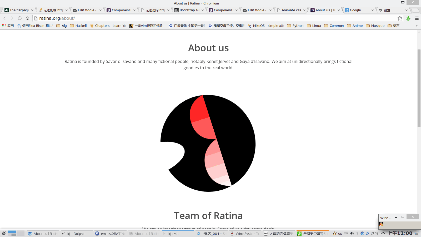This screenshot has width=421, height=237.
Task: Switch to emacs@RATINA in taskbar
Action: [x=111, y=234]
